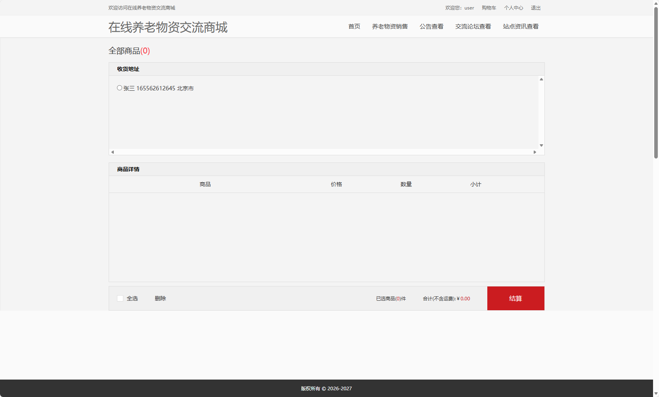Click 退出 to log out
This screenshot has width=659, height=397.
pos(536,8)
